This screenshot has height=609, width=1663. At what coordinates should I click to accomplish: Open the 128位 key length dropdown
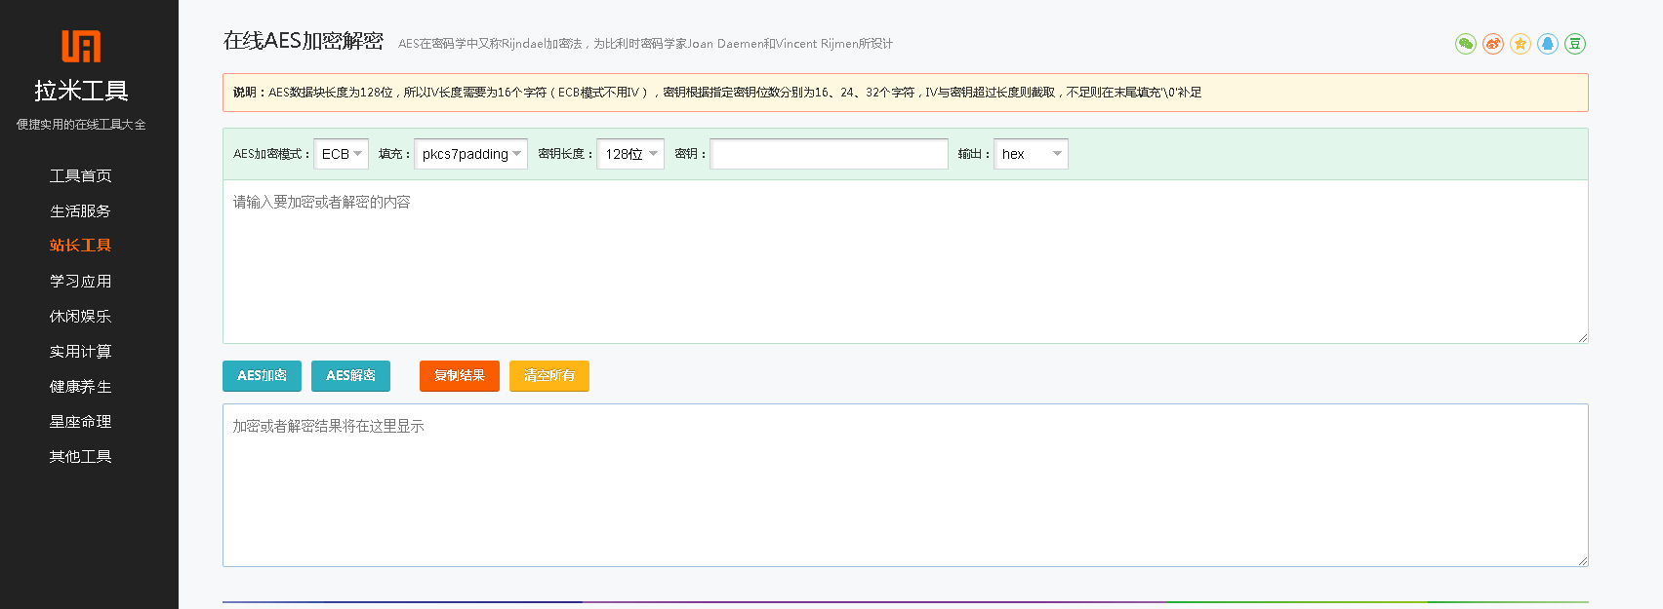coord(630,154)
